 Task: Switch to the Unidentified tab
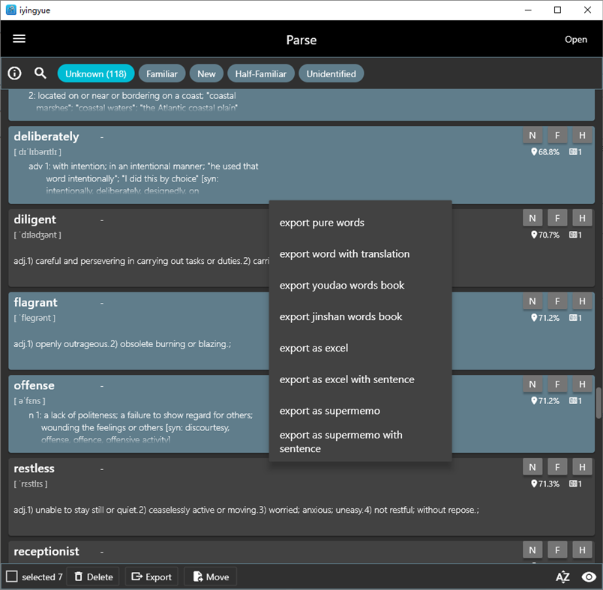[331, 73]
